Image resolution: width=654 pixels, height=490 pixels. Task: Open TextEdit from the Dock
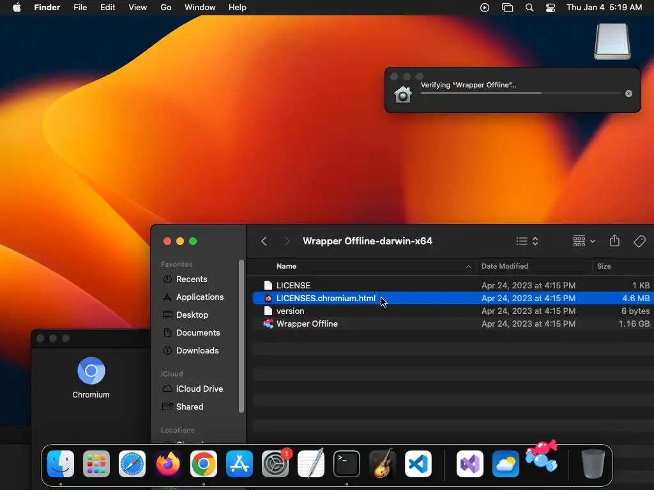pos(311,464)
